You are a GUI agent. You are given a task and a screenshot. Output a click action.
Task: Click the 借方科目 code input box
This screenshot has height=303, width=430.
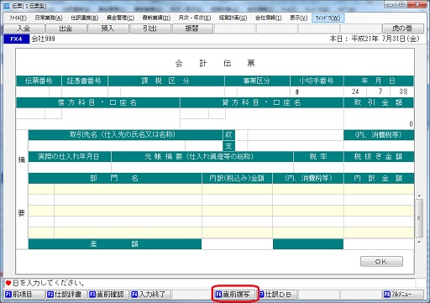point(30,113)
